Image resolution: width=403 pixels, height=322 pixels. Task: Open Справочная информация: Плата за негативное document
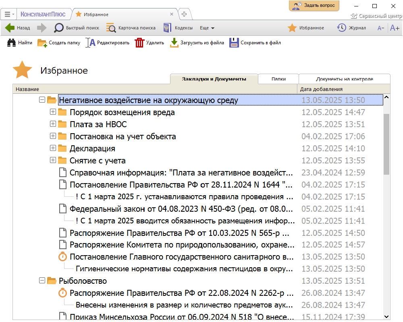pos(181,173)
